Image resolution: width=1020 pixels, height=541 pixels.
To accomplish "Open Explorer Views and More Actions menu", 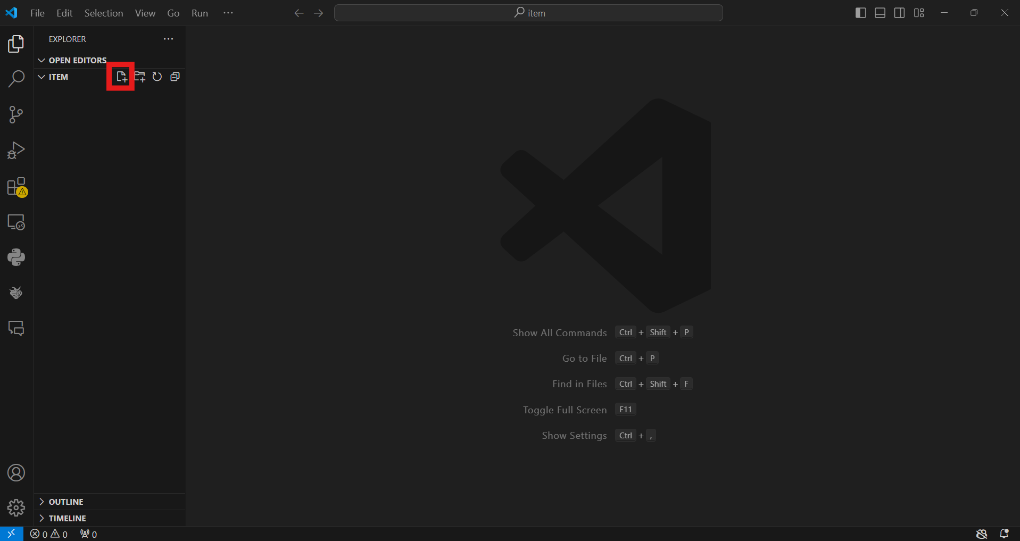I will (x=169, y=39).
